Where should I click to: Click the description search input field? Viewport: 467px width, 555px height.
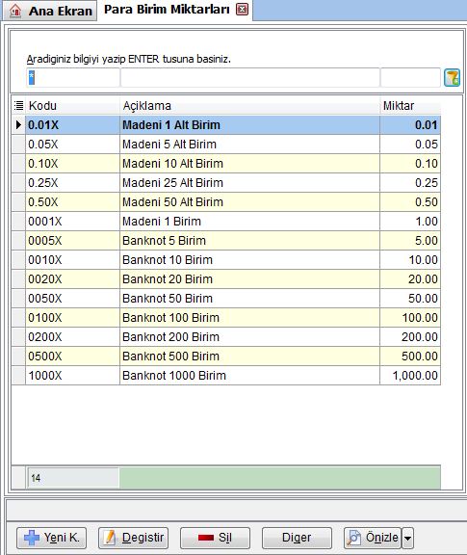point(250,77)
